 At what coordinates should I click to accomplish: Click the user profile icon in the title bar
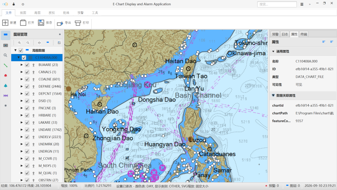pos(14,4)
